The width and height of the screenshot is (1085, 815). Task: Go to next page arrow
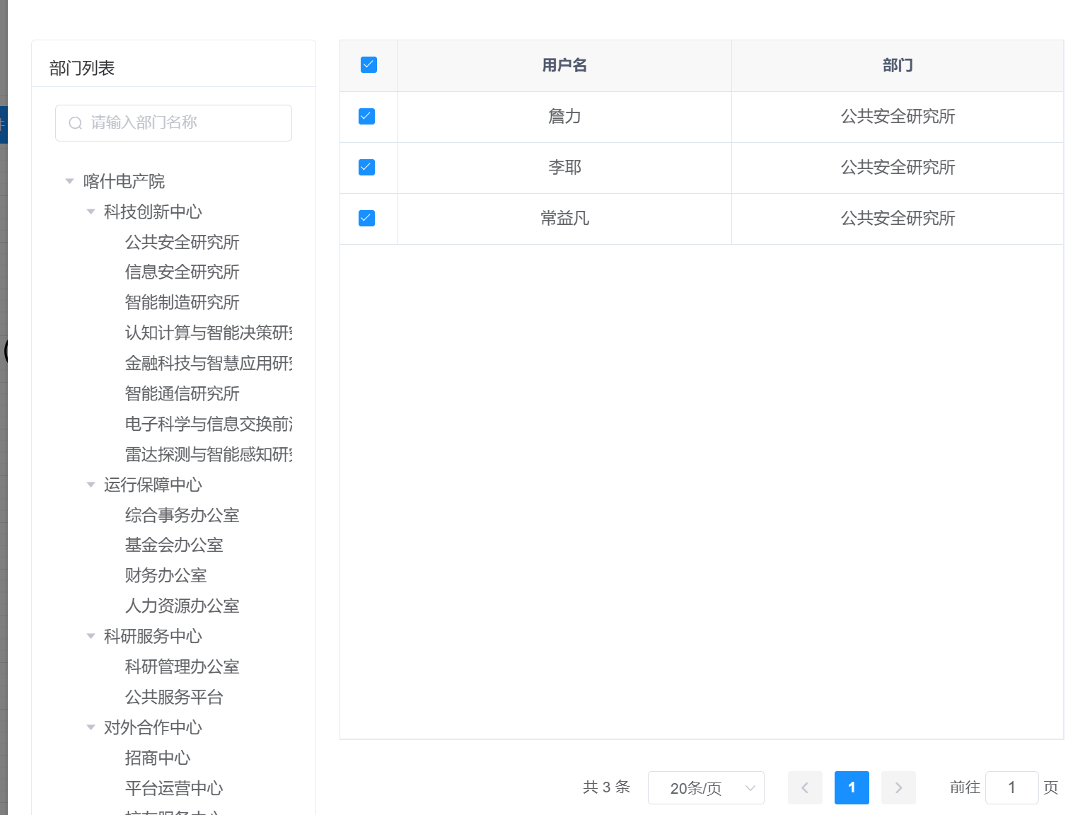tap(898, 787)
